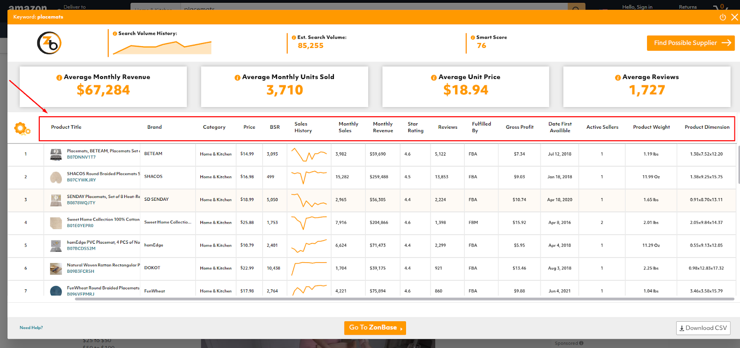Click the ZonBase logo

click(x=49, y=43)
